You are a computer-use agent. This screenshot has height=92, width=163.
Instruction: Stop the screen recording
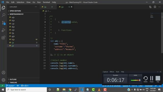tap(158, 79)
